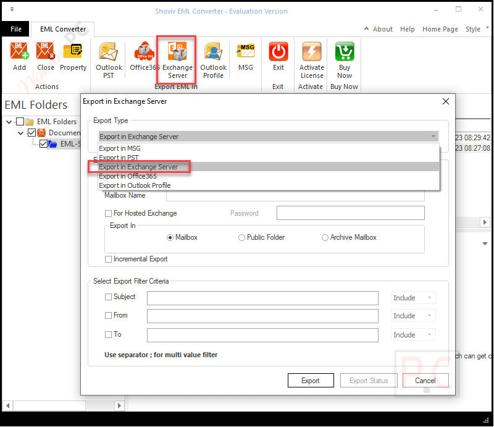Close the Export in Exchange Server dialog
The height and width of the screenshot is (427, 494).
pos(445,101)
